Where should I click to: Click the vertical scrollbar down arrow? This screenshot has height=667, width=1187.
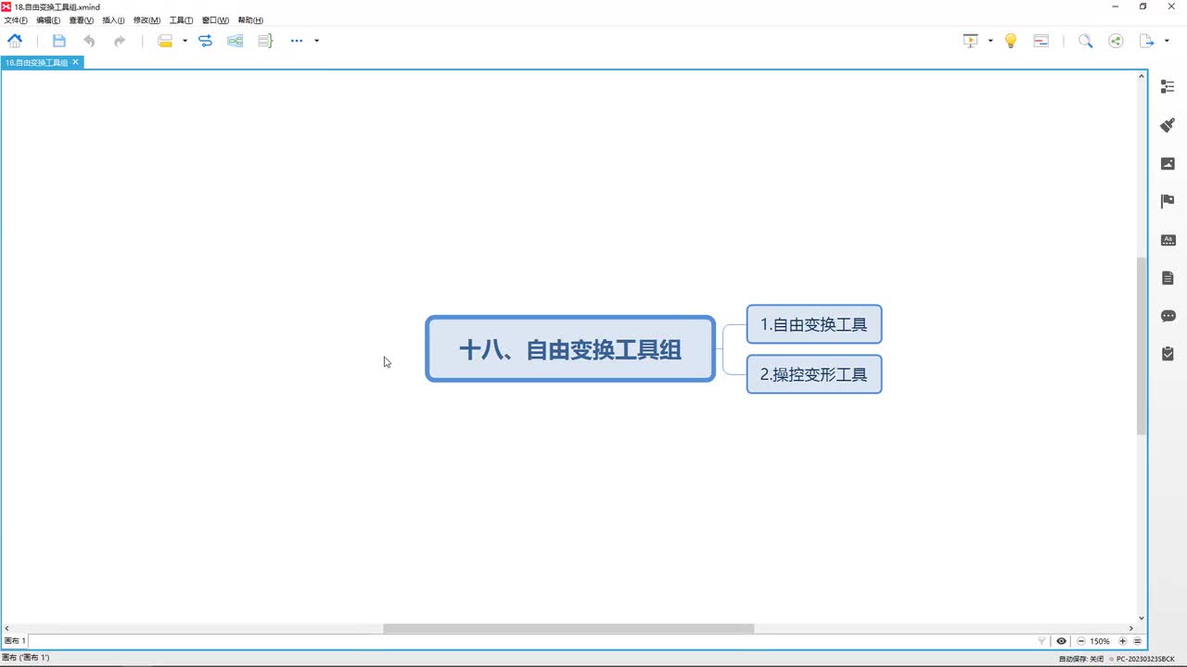pos(1142,618)
